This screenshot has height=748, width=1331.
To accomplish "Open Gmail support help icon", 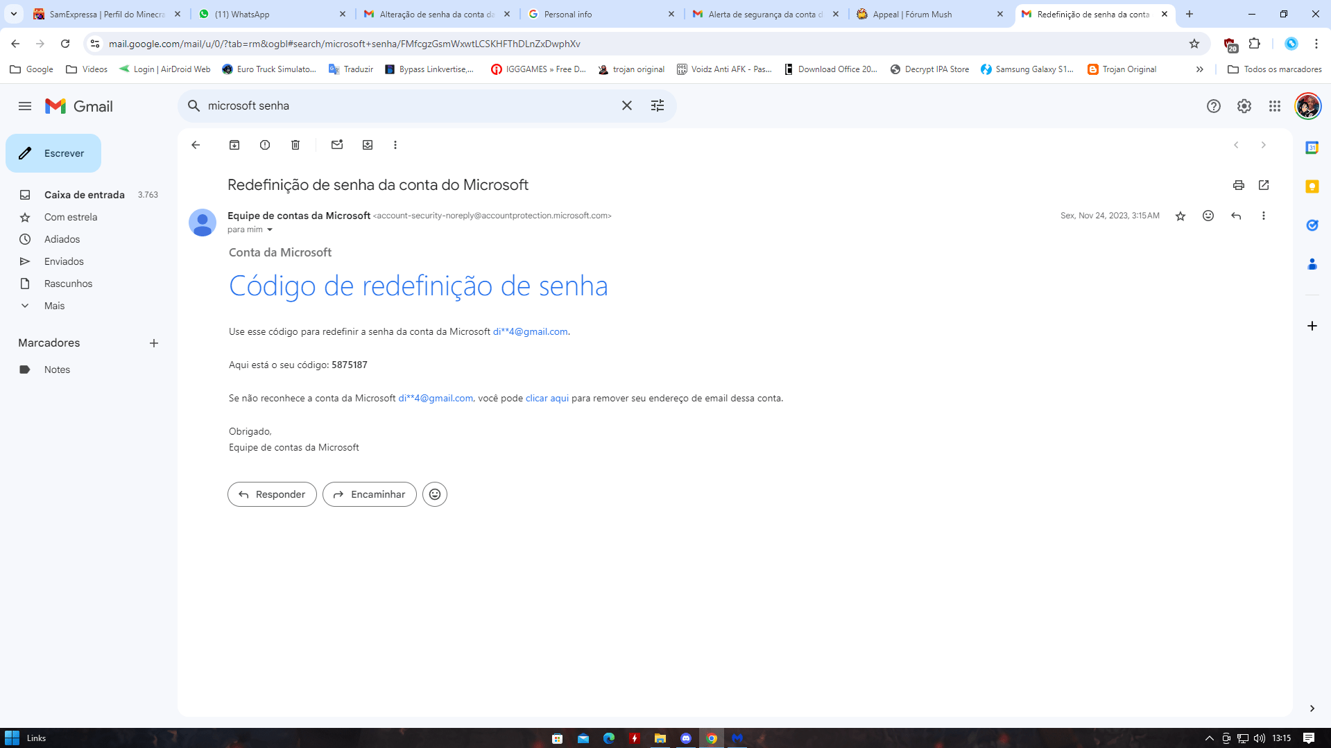I will coord(1214,106).
